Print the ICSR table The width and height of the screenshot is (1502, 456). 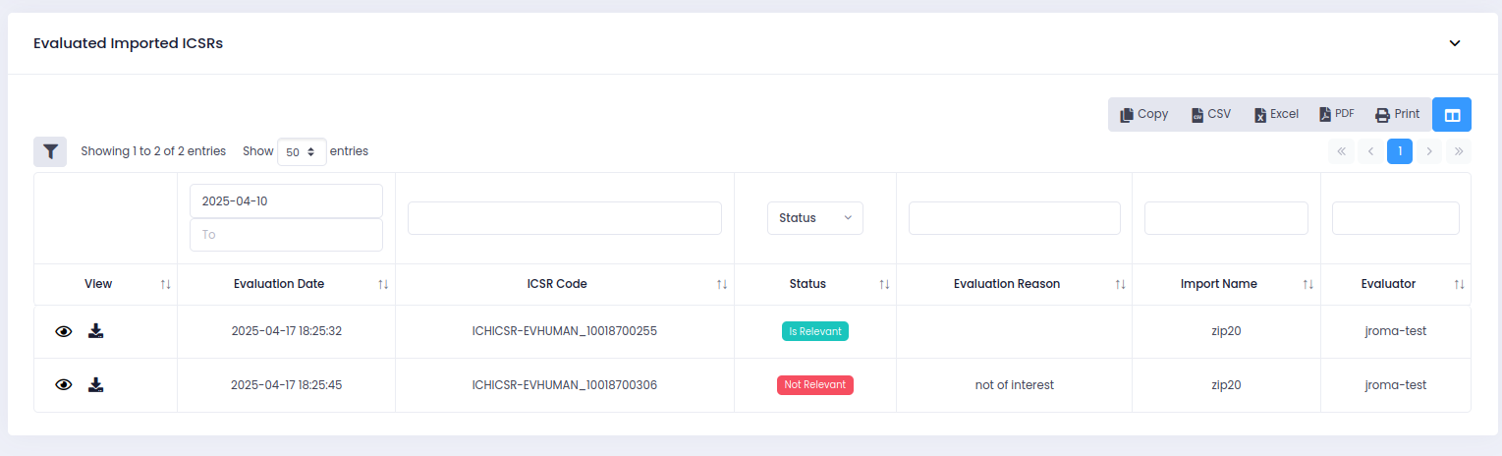(1397, 114)
